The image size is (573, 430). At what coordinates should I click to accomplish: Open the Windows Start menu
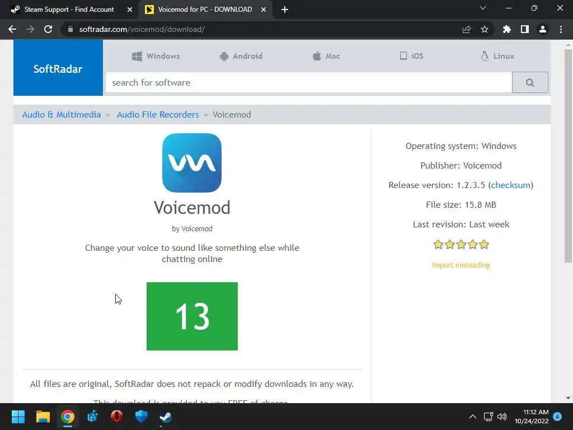pyautogui.click(x=18, y=417)
